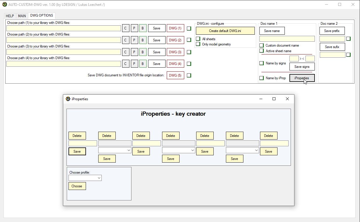Tick the checkbox beside the sufix field
The image size is (360, 222).
pos(348,54)
